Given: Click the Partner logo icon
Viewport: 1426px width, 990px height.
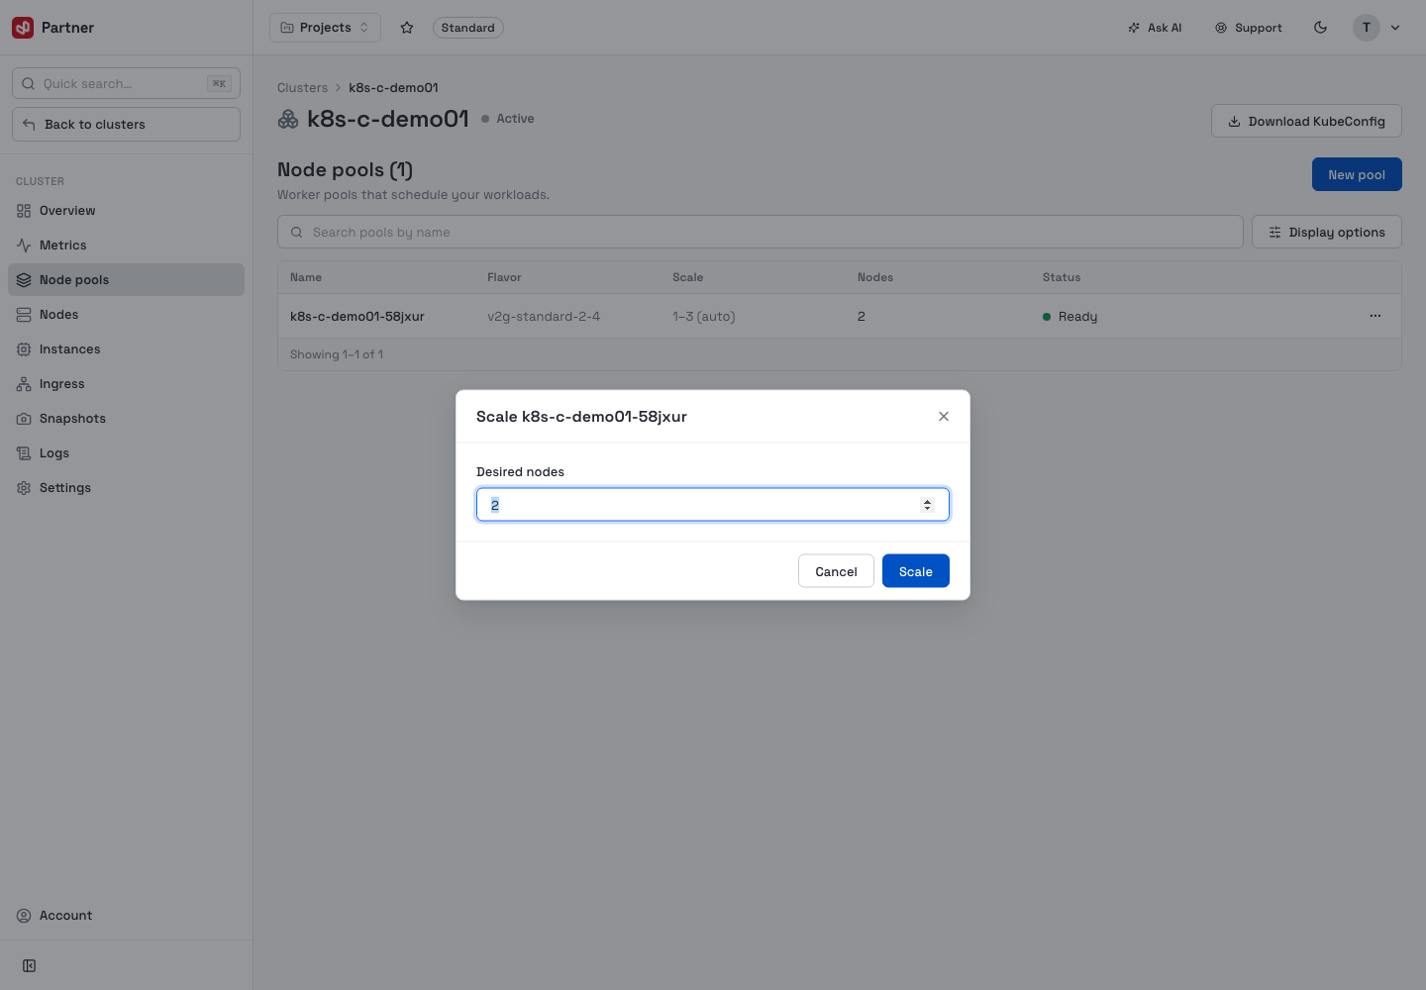Looking at the screenshot, I should tap(23, 28).
